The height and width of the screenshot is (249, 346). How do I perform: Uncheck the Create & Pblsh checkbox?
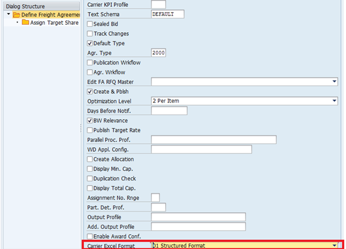point(90,91)
